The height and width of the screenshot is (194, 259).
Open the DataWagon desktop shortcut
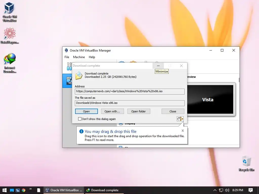click(x=10, y=36)
